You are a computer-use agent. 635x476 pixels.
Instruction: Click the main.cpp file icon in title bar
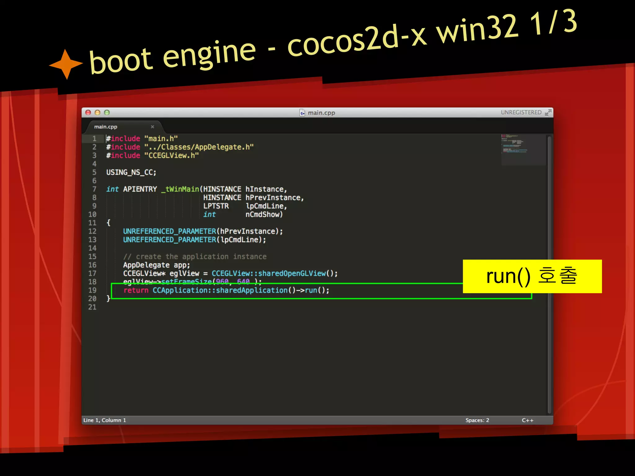(x=302, y=112)
